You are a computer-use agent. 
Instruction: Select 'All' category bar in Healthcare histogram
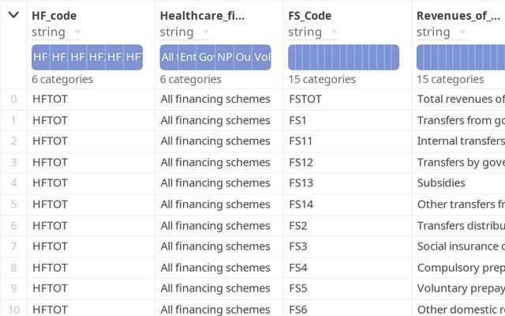pos(168,57)
